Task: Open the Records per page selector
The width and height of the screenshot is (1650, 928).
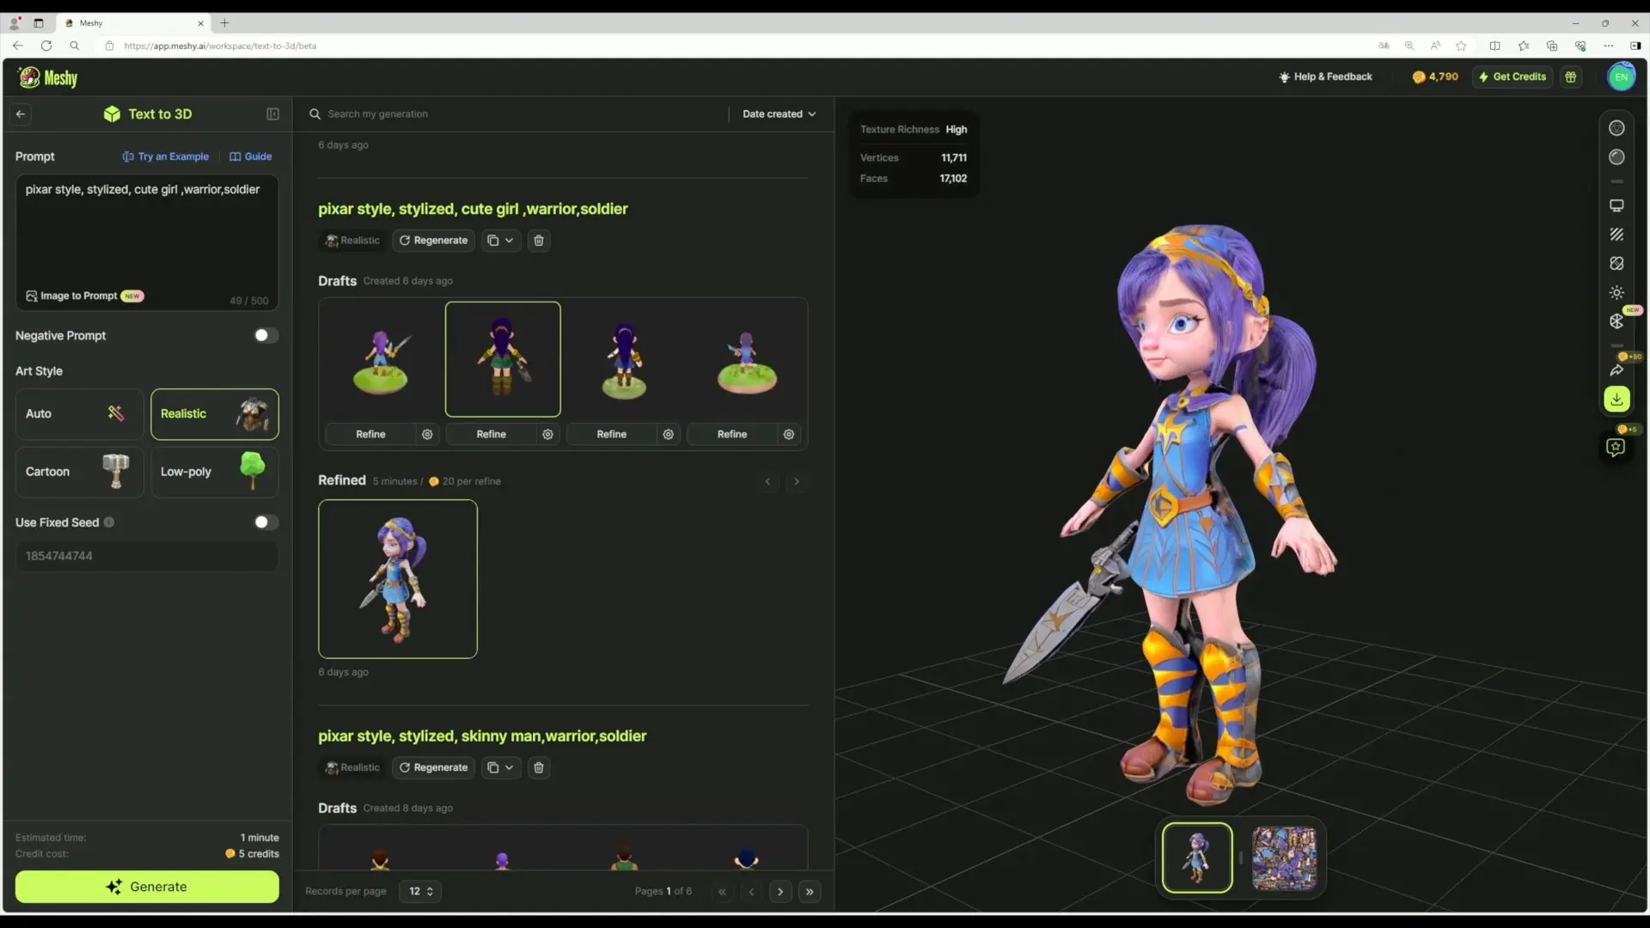Action: [420, 892]
